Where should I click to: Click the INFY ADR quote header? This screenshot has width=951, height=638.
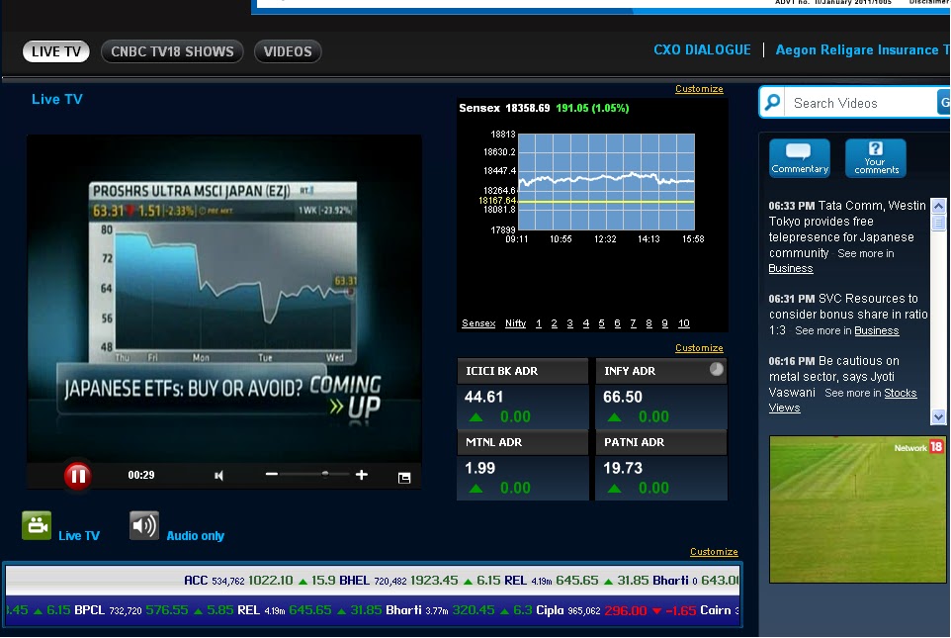click(x=660, y=371)
